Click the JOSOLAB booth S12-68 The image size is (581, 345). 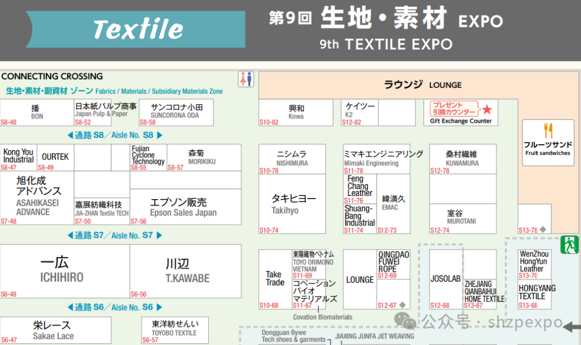click(446, 279)
